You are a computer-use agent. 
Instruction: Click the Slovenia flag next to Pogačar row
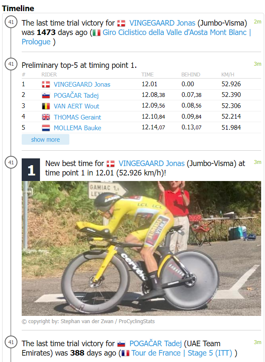(46, 96)
